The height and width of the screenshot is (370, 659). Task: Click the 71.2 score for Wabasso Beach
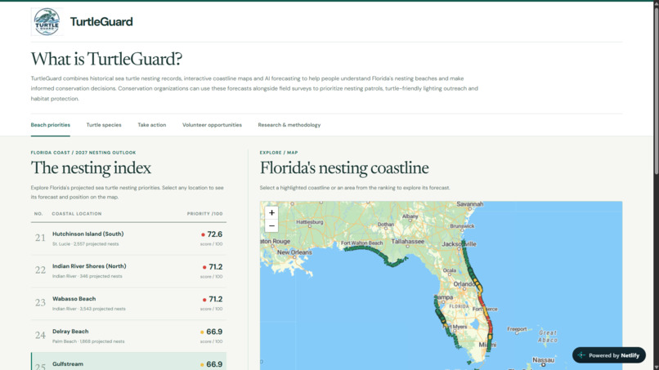(x=216, y=299)
